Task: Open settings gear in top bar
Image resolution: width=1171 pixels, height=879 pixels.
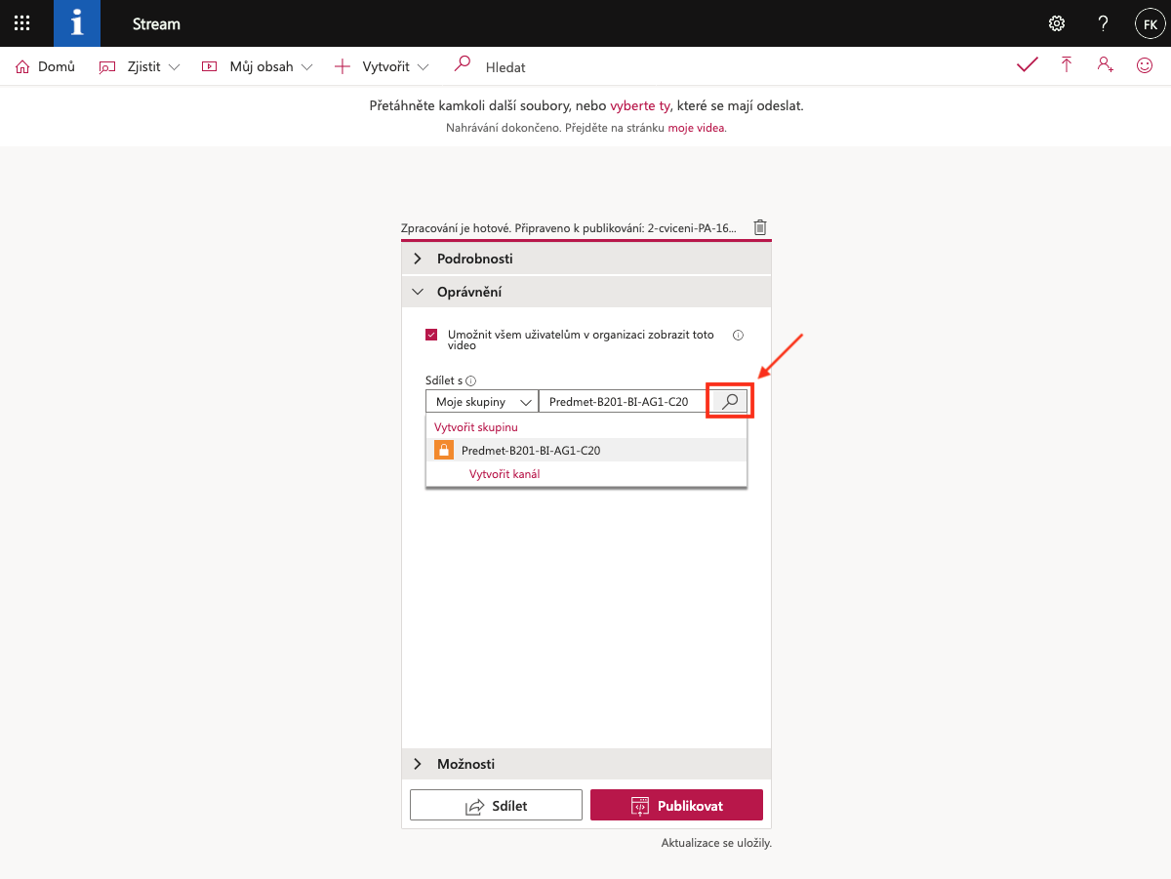Action: click(x=1056, y=23)
